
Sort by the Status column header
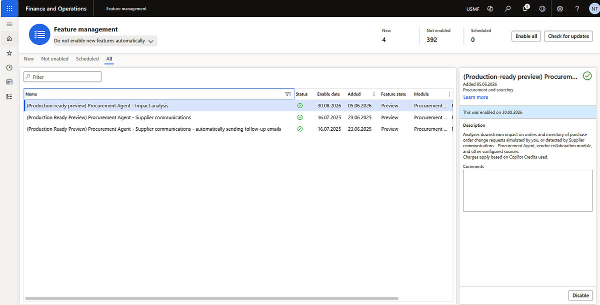click(301, 94)
